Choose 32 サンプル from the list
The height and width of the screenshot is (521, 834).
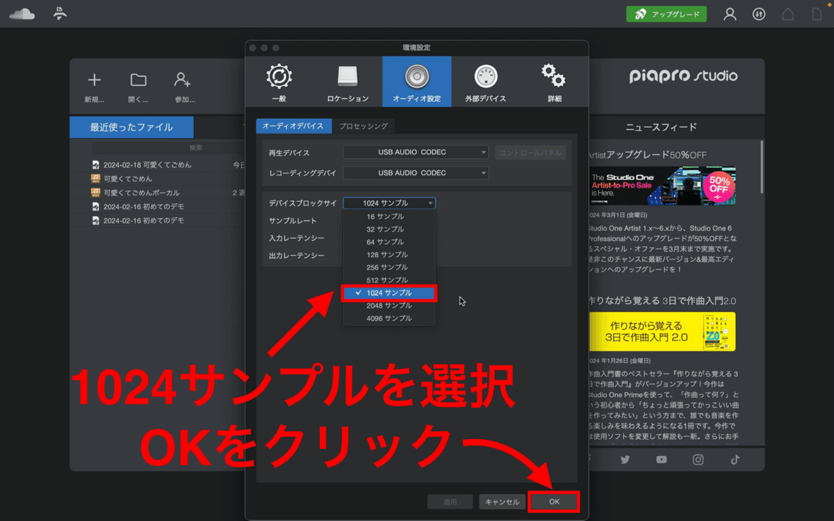[389, 229]
